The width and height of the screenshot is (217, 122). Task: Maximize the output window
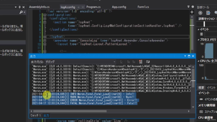click(x=189, y=56)
